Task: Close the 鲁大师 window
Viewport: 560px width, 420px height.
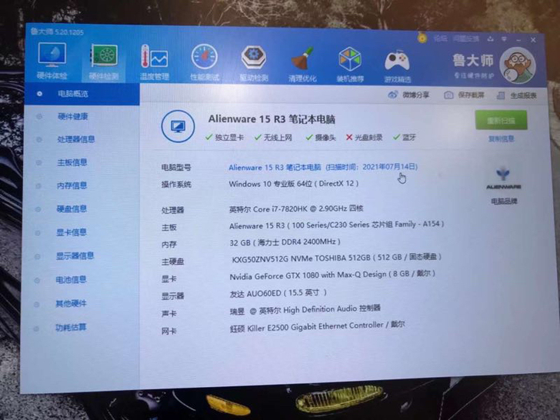Action: coord(533,40)
